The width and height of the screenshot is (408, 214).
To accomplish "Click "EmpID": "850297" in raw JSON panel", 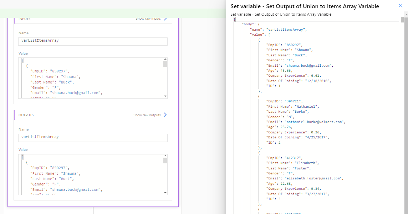I will coord(284,45).
